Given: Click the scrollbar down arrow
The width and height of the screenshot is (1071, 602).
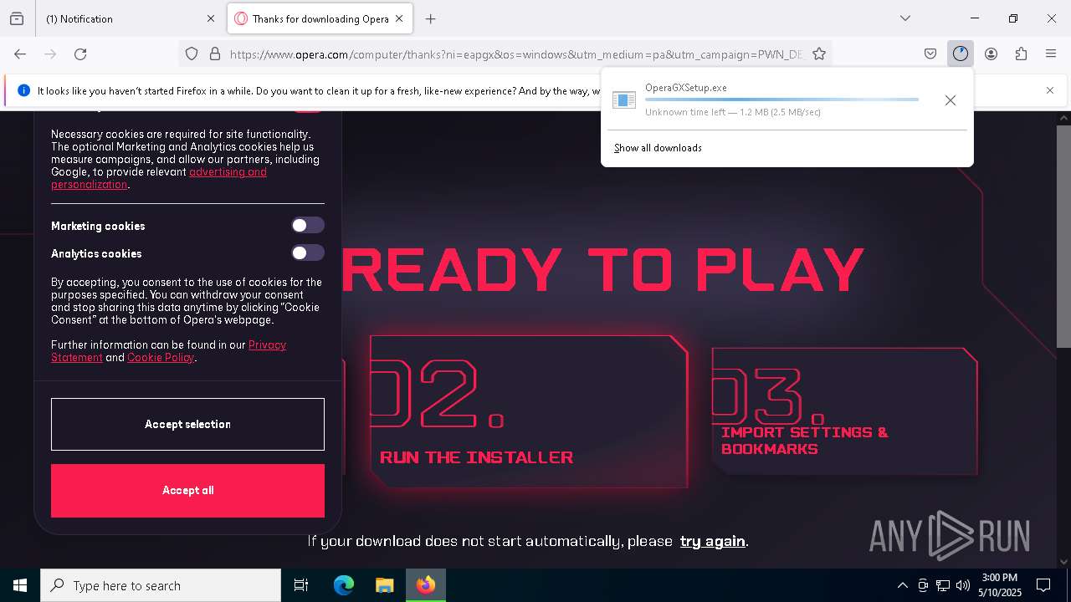Looking at the screenshot, I should pos(1063,562).
